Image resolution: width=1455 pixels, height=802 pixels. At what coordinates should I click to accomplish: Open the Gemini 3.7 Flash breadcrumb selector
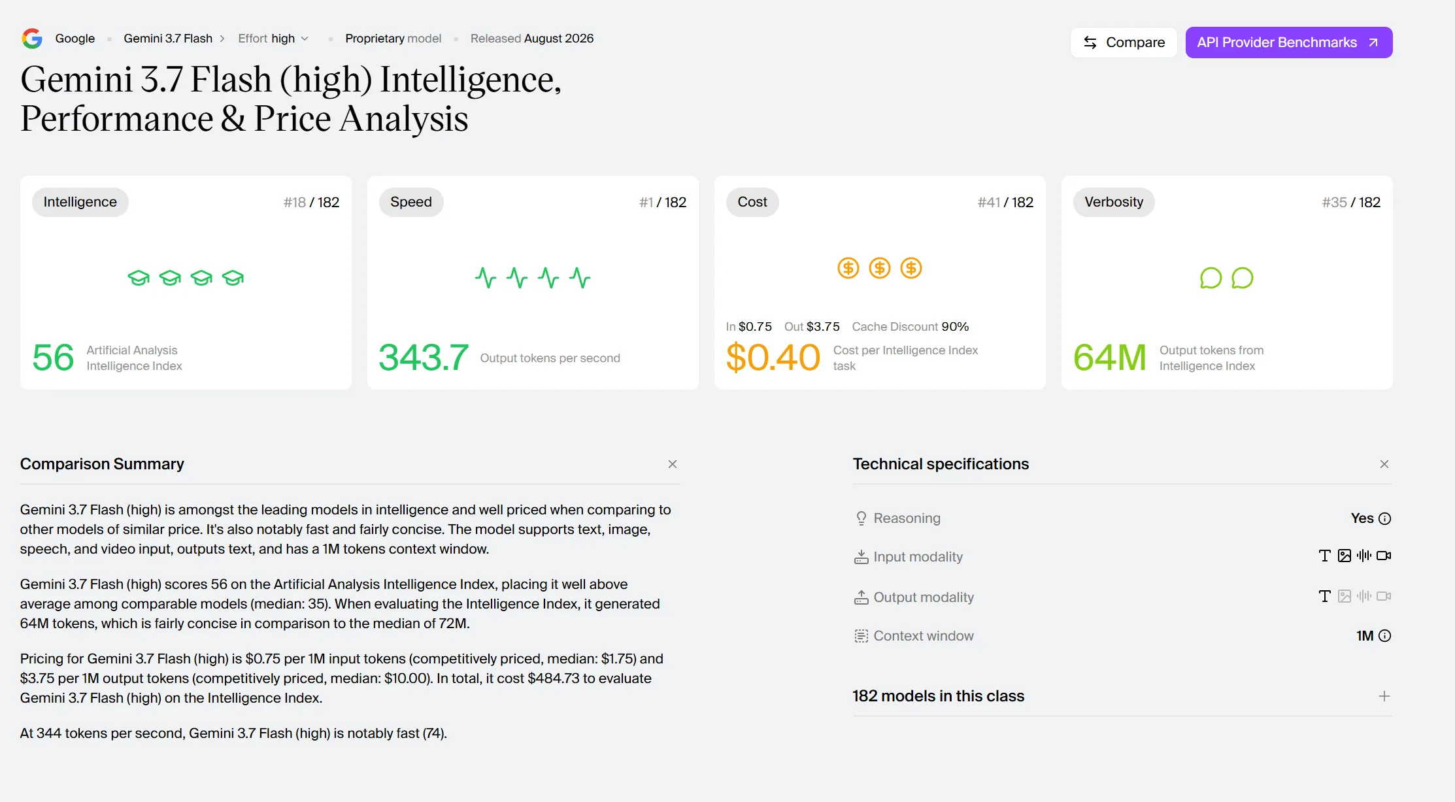point(175,39)
